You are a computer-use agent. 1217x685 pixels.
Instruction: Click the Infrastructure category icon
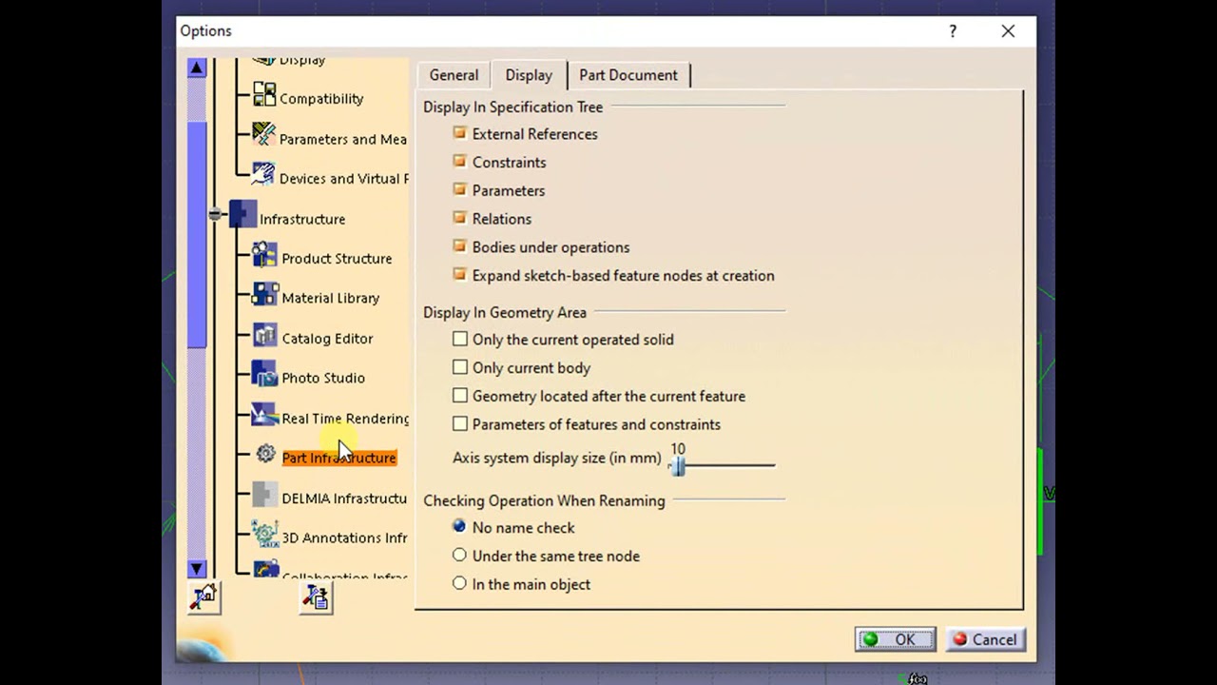pyautogui.click(x=243, y=214)
